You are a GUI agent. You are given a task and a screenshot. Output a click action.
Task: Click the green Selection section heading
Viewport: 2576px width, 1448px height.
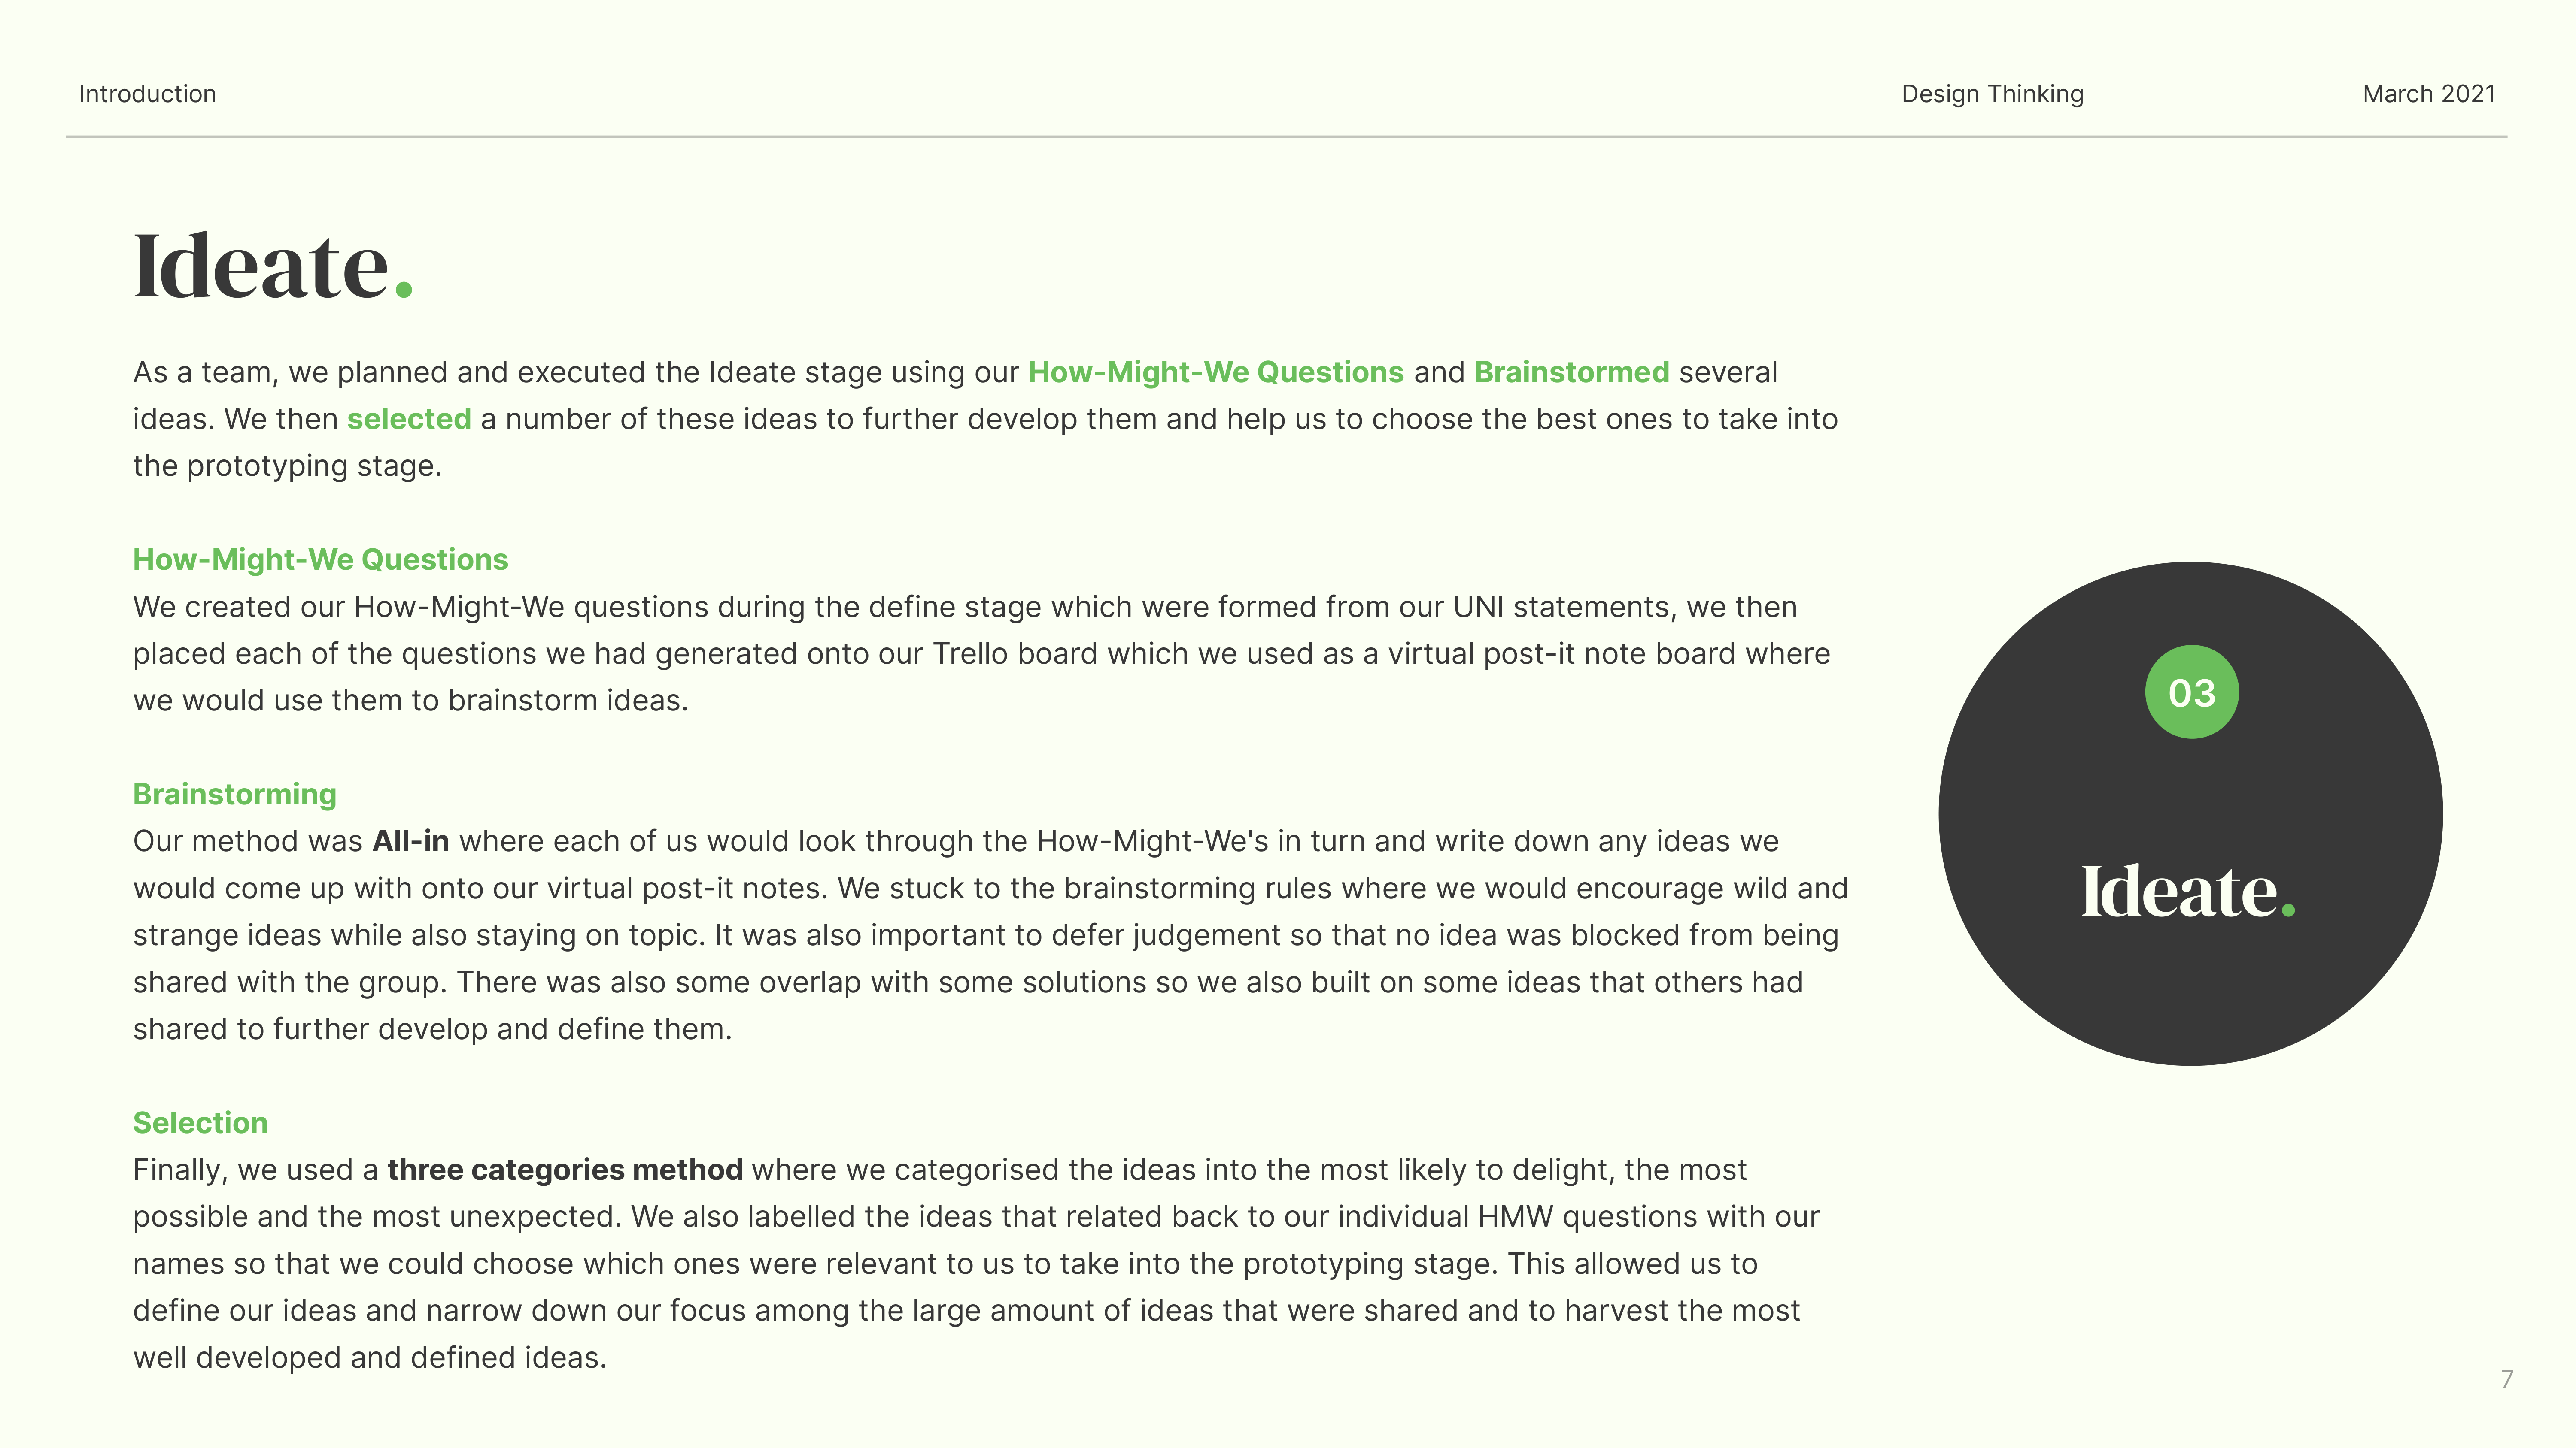point(200,1123)
